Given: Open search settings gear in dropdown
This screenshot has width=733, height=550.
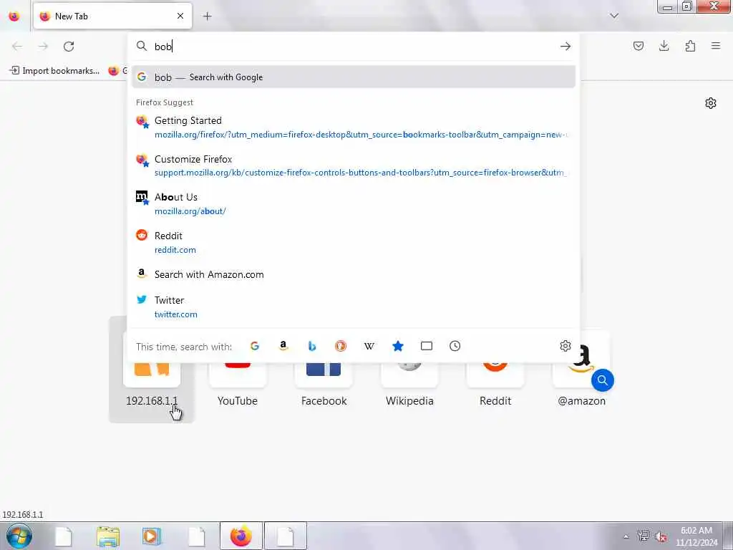Looking at the screenshot, I should [565, 346].
